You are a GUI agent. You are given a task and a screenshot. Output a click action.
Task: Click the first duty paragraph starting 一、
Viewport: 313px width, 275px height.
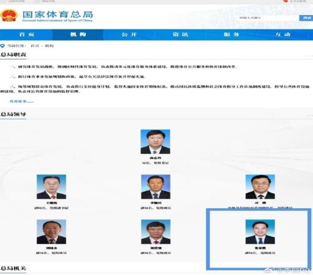pos(123,67)
